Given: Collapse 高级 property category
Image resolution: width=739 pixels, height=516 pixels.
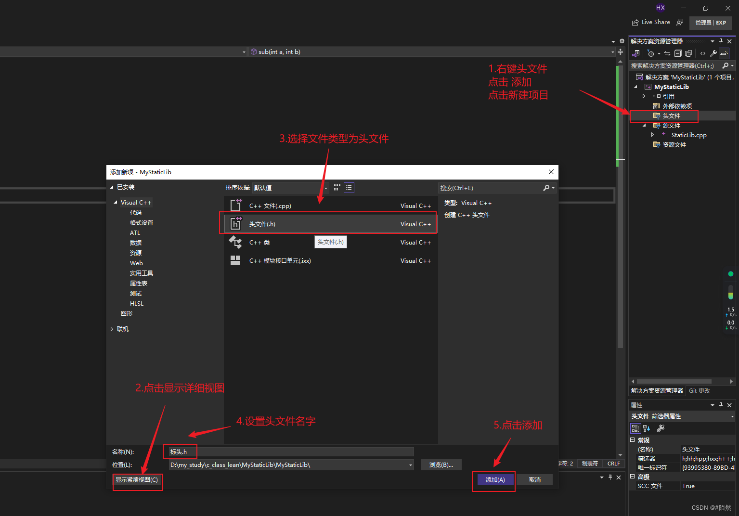Looking at the screenshot, I should point(633,477).
